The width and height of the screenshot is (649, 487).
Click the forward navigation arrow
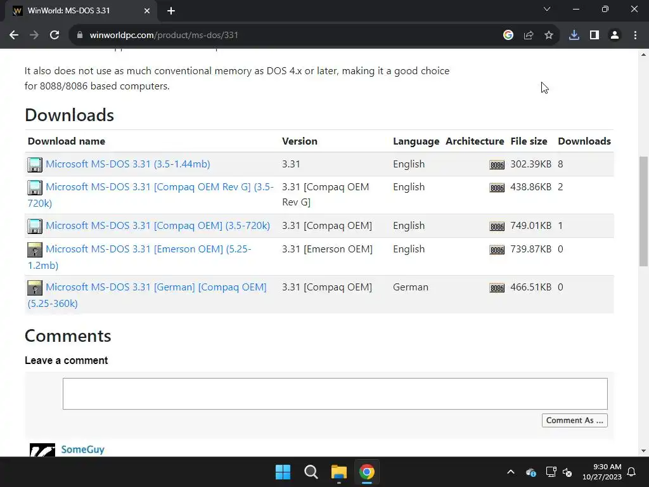coord(34,36)
